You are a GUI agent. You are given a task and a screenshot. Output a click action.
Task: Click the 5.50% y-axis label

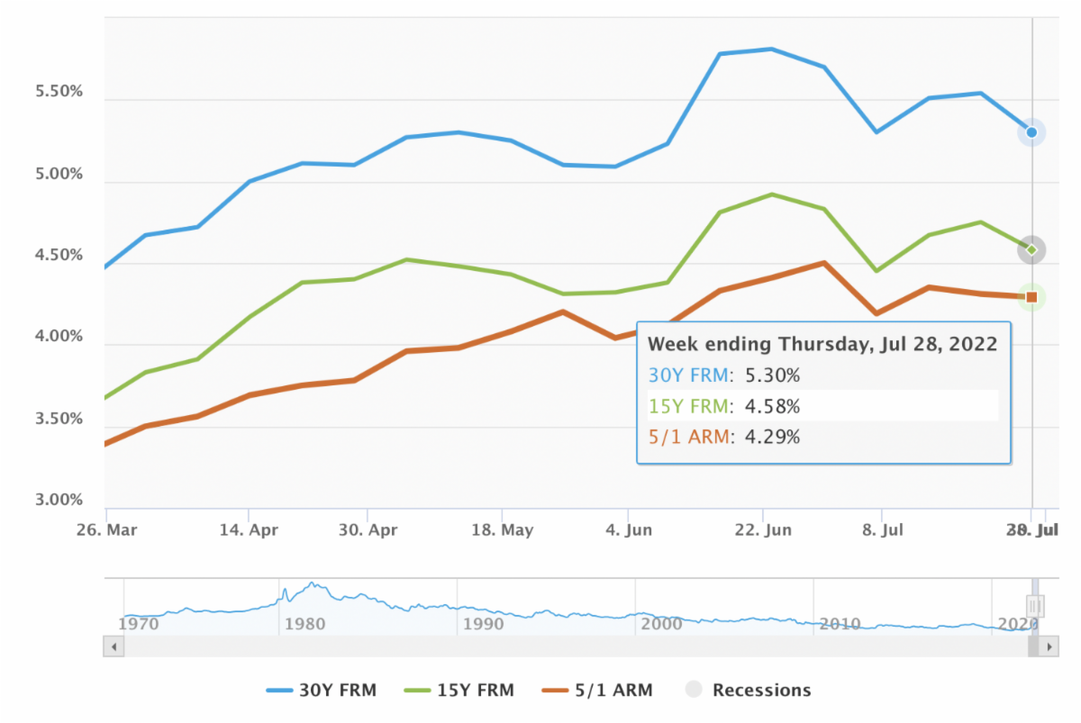click(x=59, y=93)
